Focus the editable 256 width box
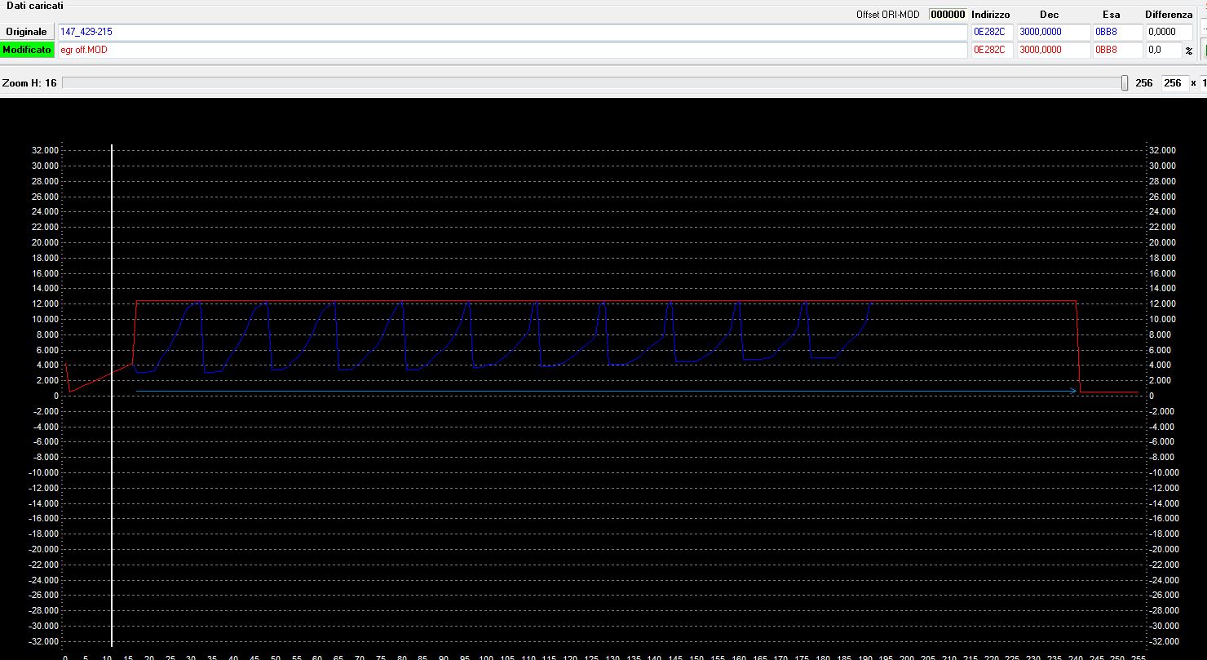This screenshot has width=1207, height=660. point(1174,83)
